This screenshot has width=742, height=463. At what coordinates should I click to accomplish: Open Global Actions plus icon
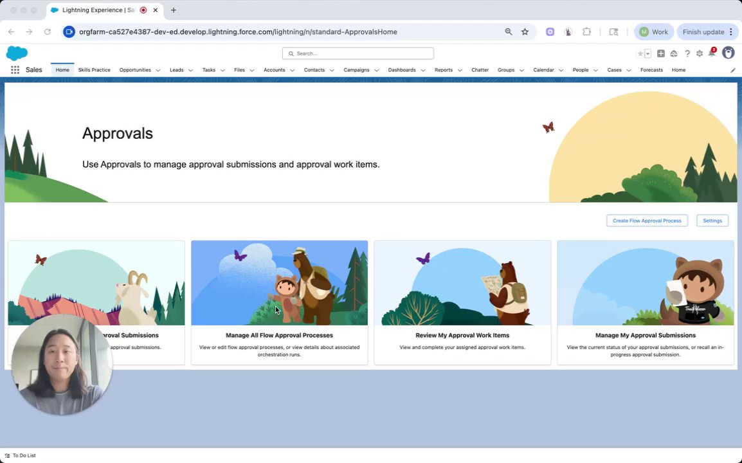[660, 53]
